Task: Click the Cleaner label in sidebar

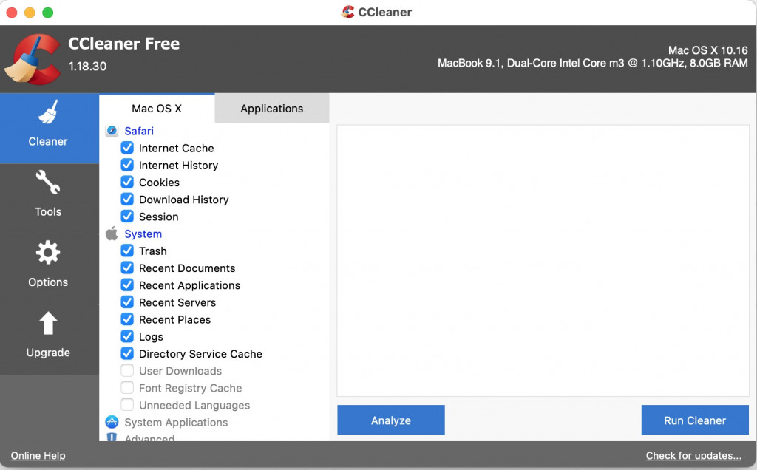Action: [48, 141]
